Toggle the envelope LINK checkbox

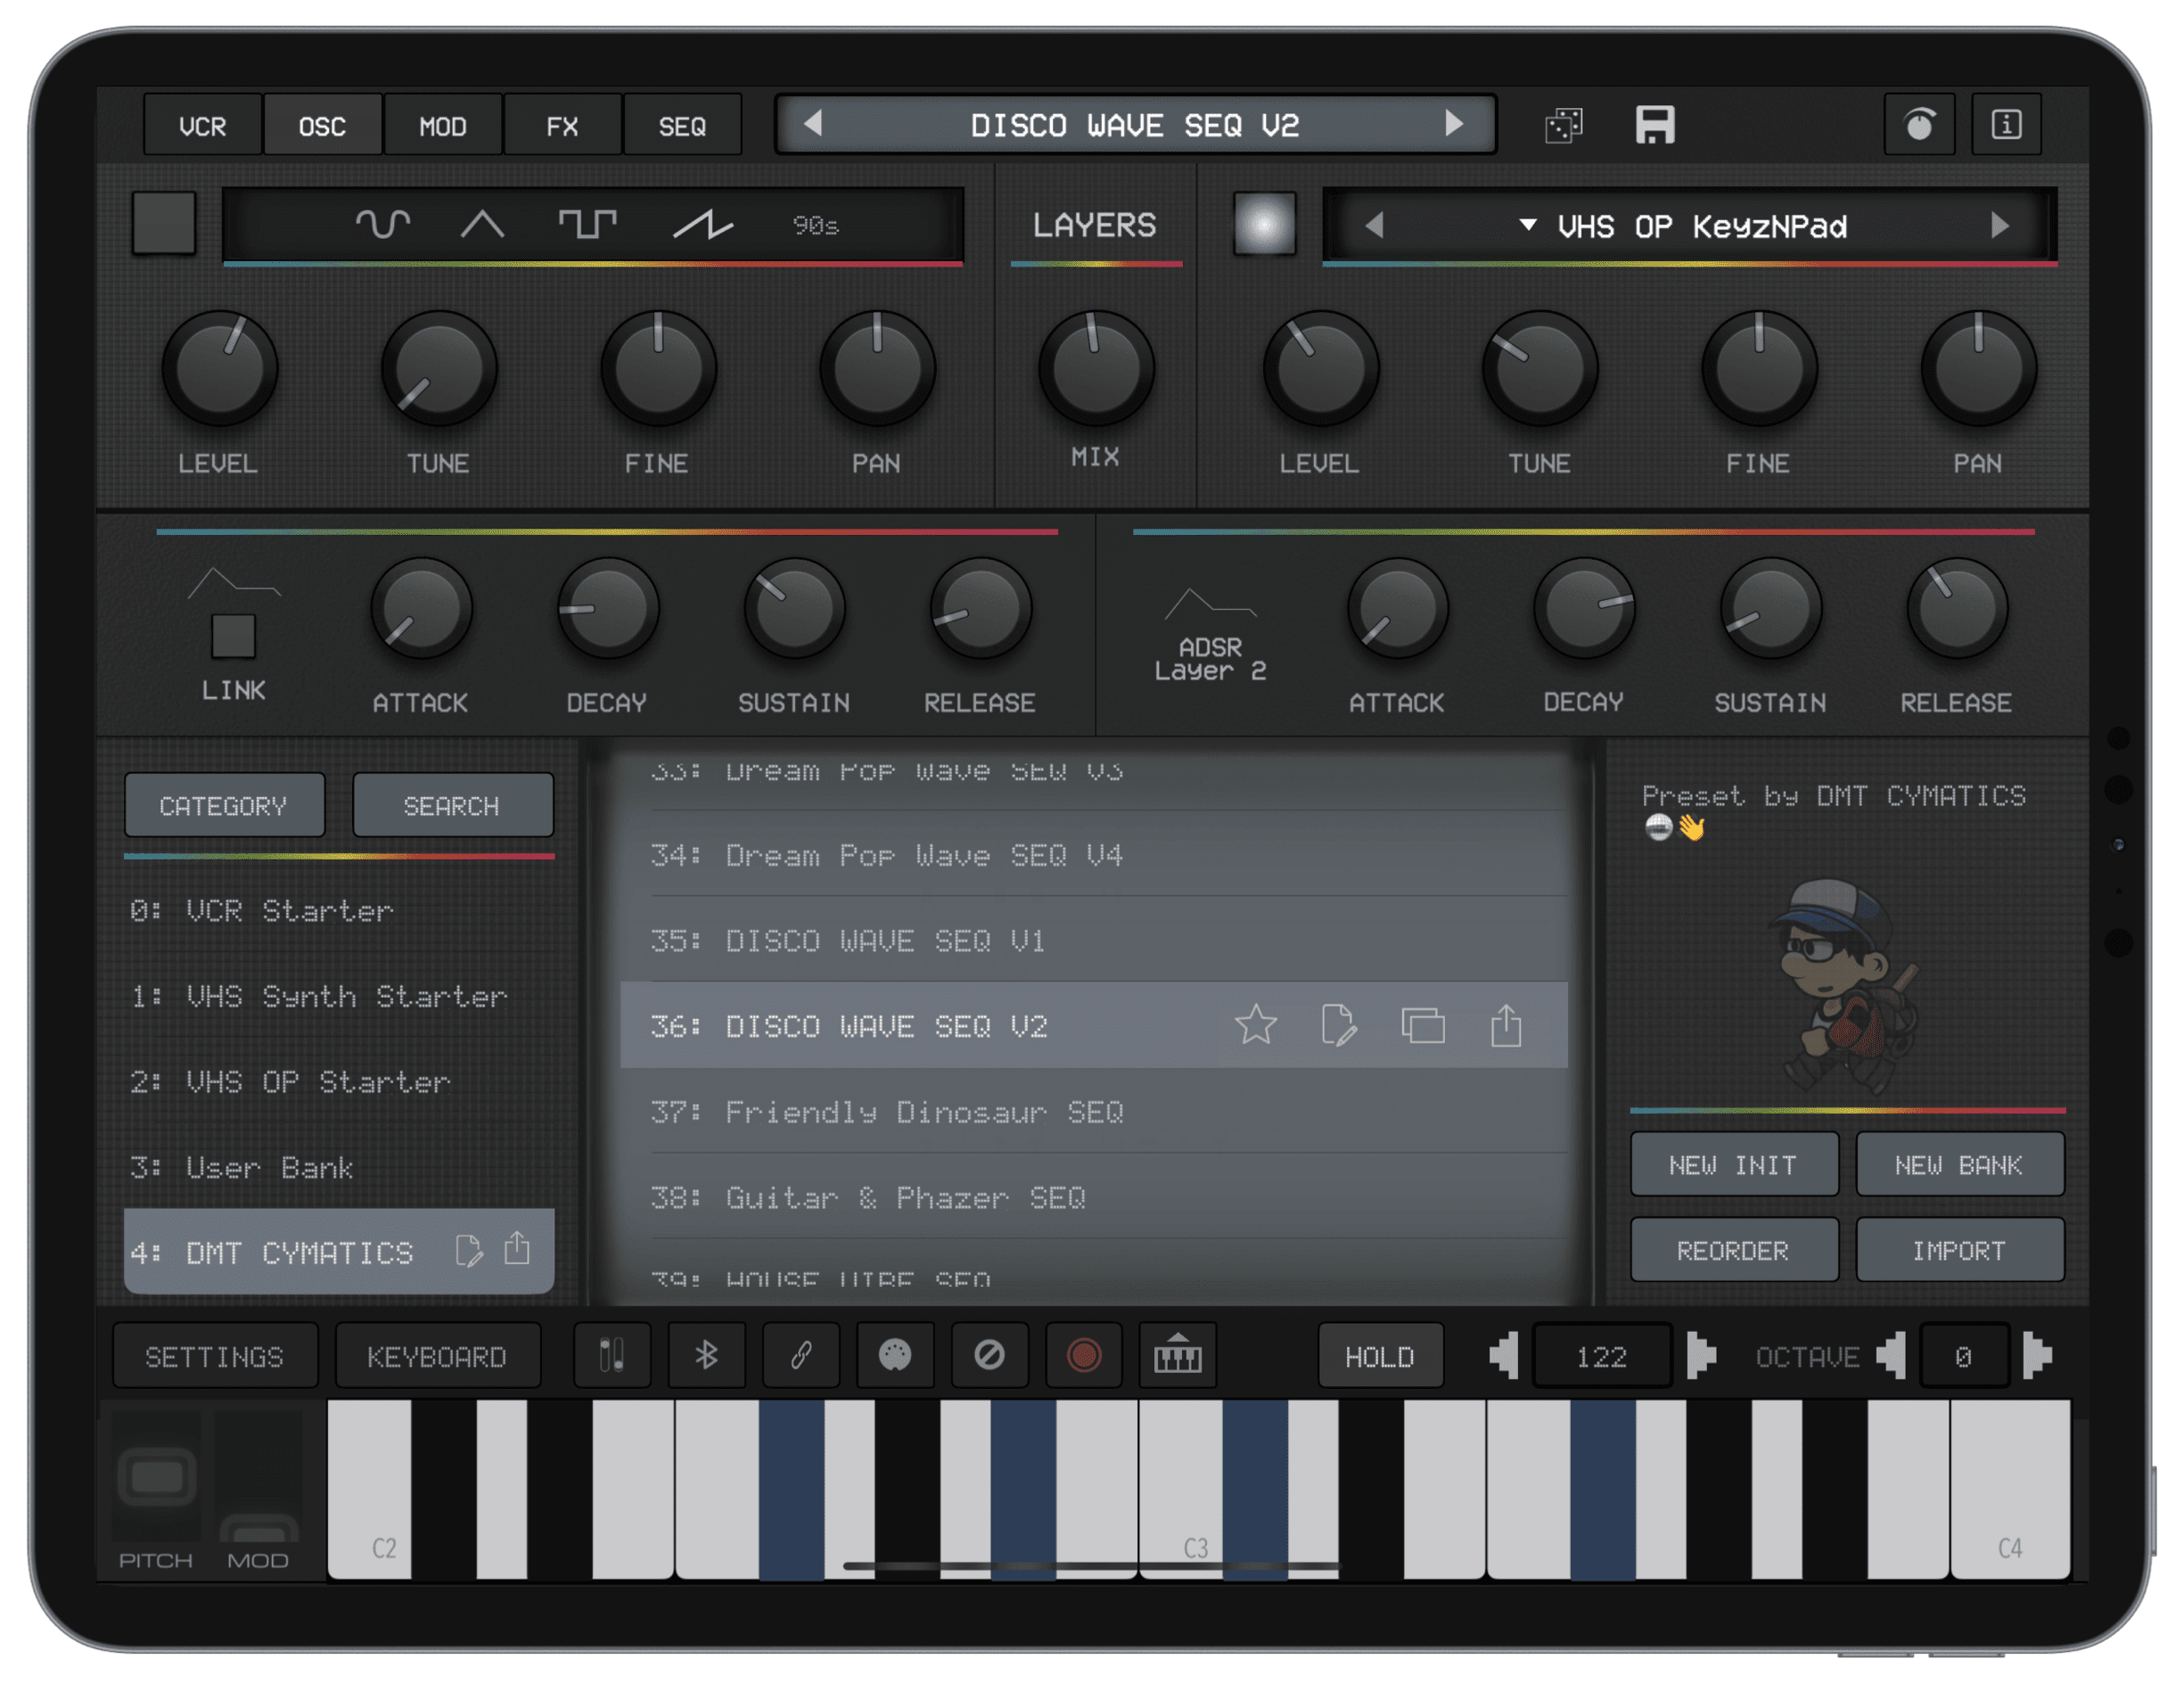coord(233,636)
